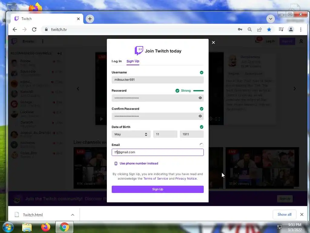
Task: Reload the twitch.tv page
Action: (34, 29)
